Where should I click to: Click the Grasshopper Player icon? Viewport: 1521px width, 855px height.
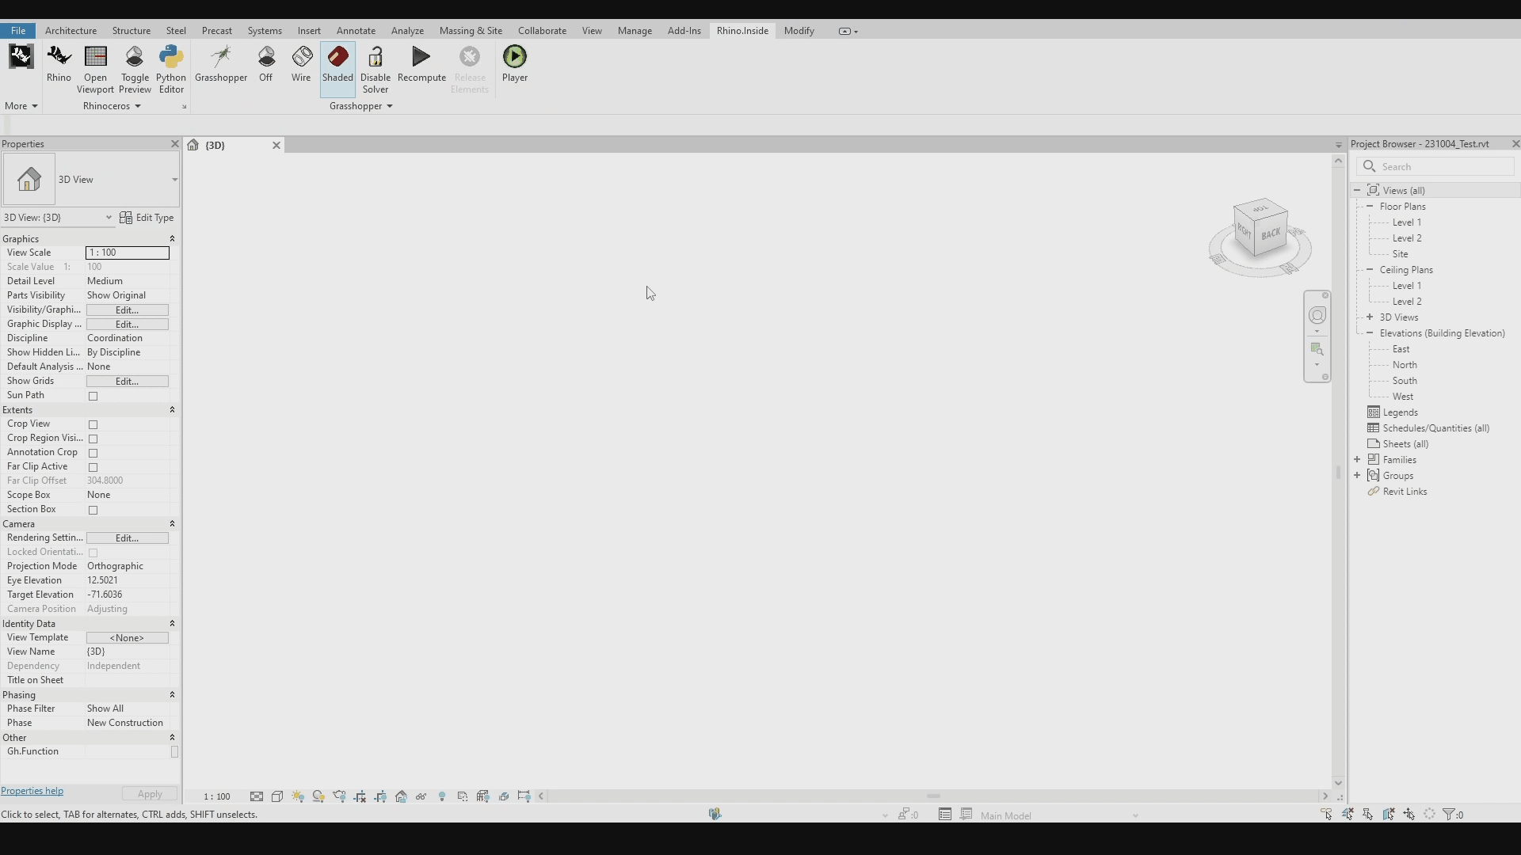[515, 57]
